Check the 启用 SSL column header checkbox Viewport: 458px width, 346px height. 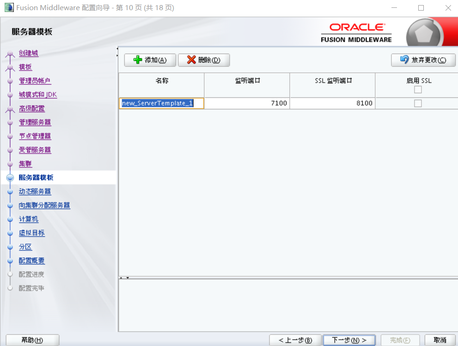coord(418,89)
